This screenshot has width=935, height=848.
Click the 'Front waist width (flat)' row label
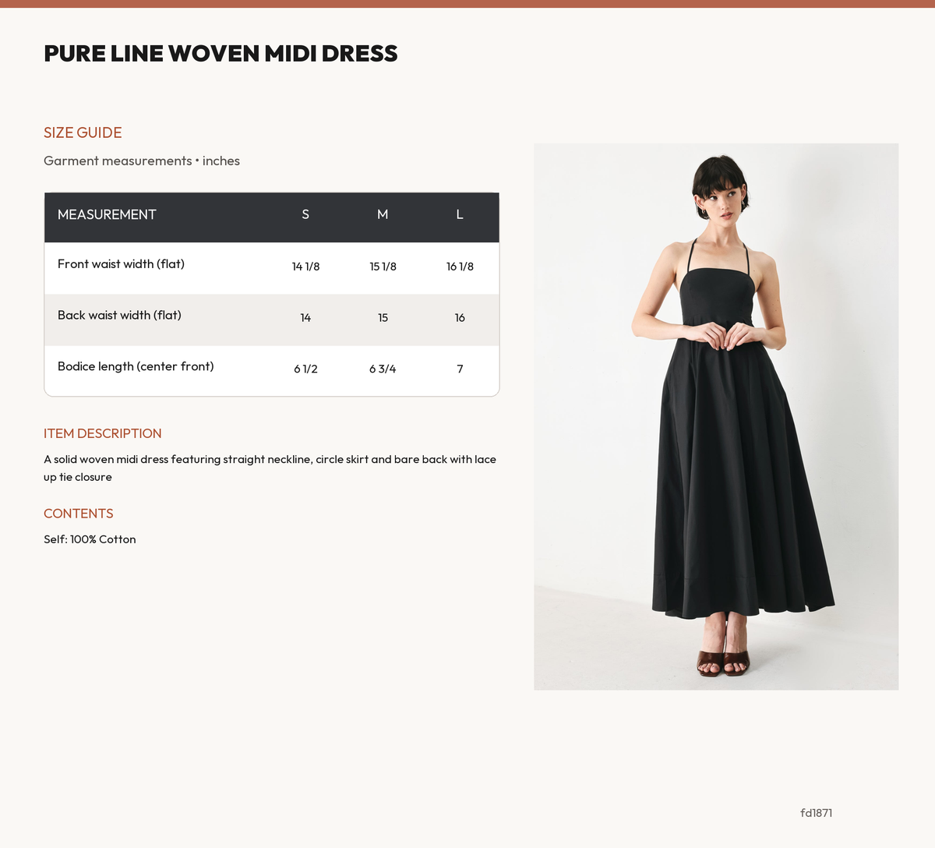tap(121, 264)
